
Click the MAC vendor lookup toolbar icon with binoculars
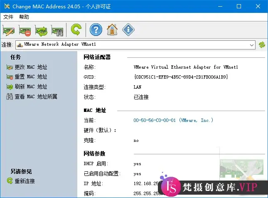[57, 30]
